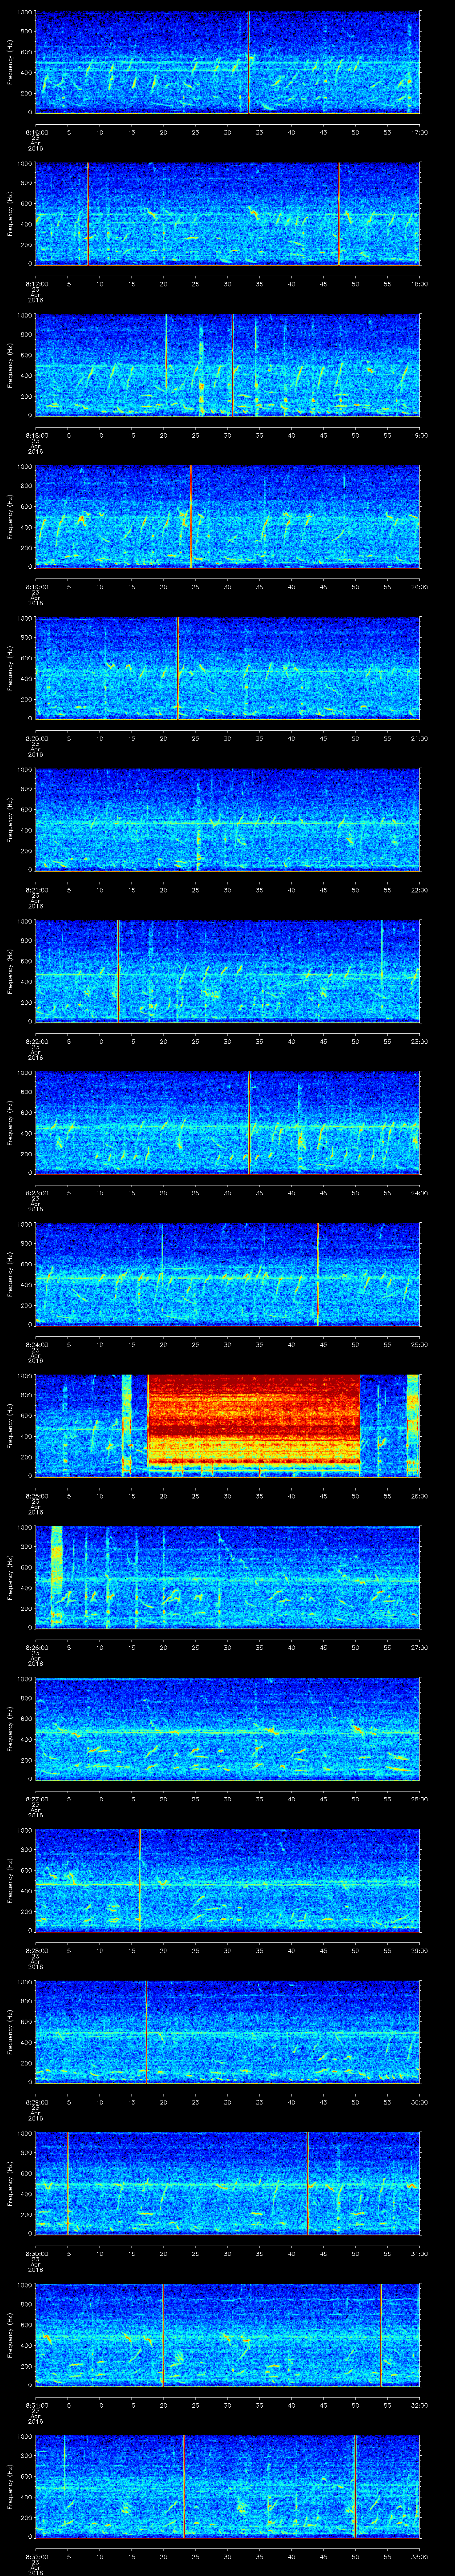Screen dimensions: 455x2576
Task: Click the end time label 20:00
Action: coord(419,587)
